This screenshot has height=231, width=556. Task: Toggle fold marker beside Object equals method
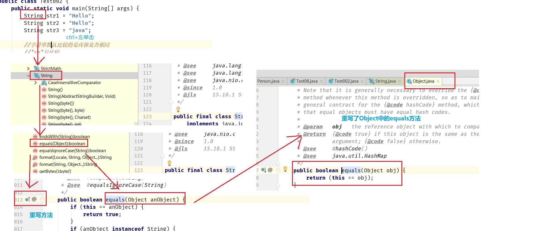pyautogui.click(x=278, y=170)
